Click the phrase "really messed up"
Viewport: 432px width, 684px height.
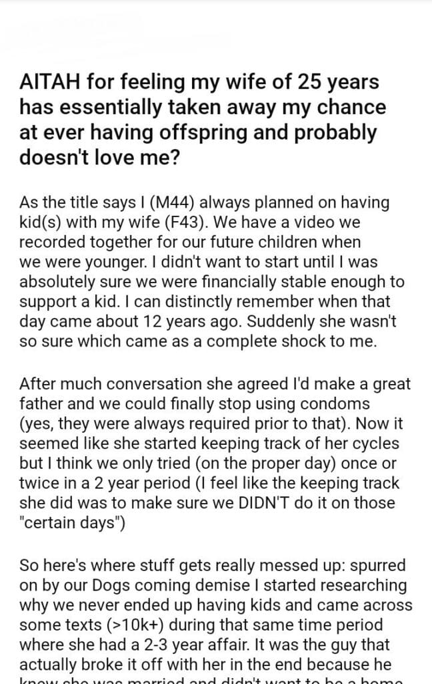pos(240,566)
